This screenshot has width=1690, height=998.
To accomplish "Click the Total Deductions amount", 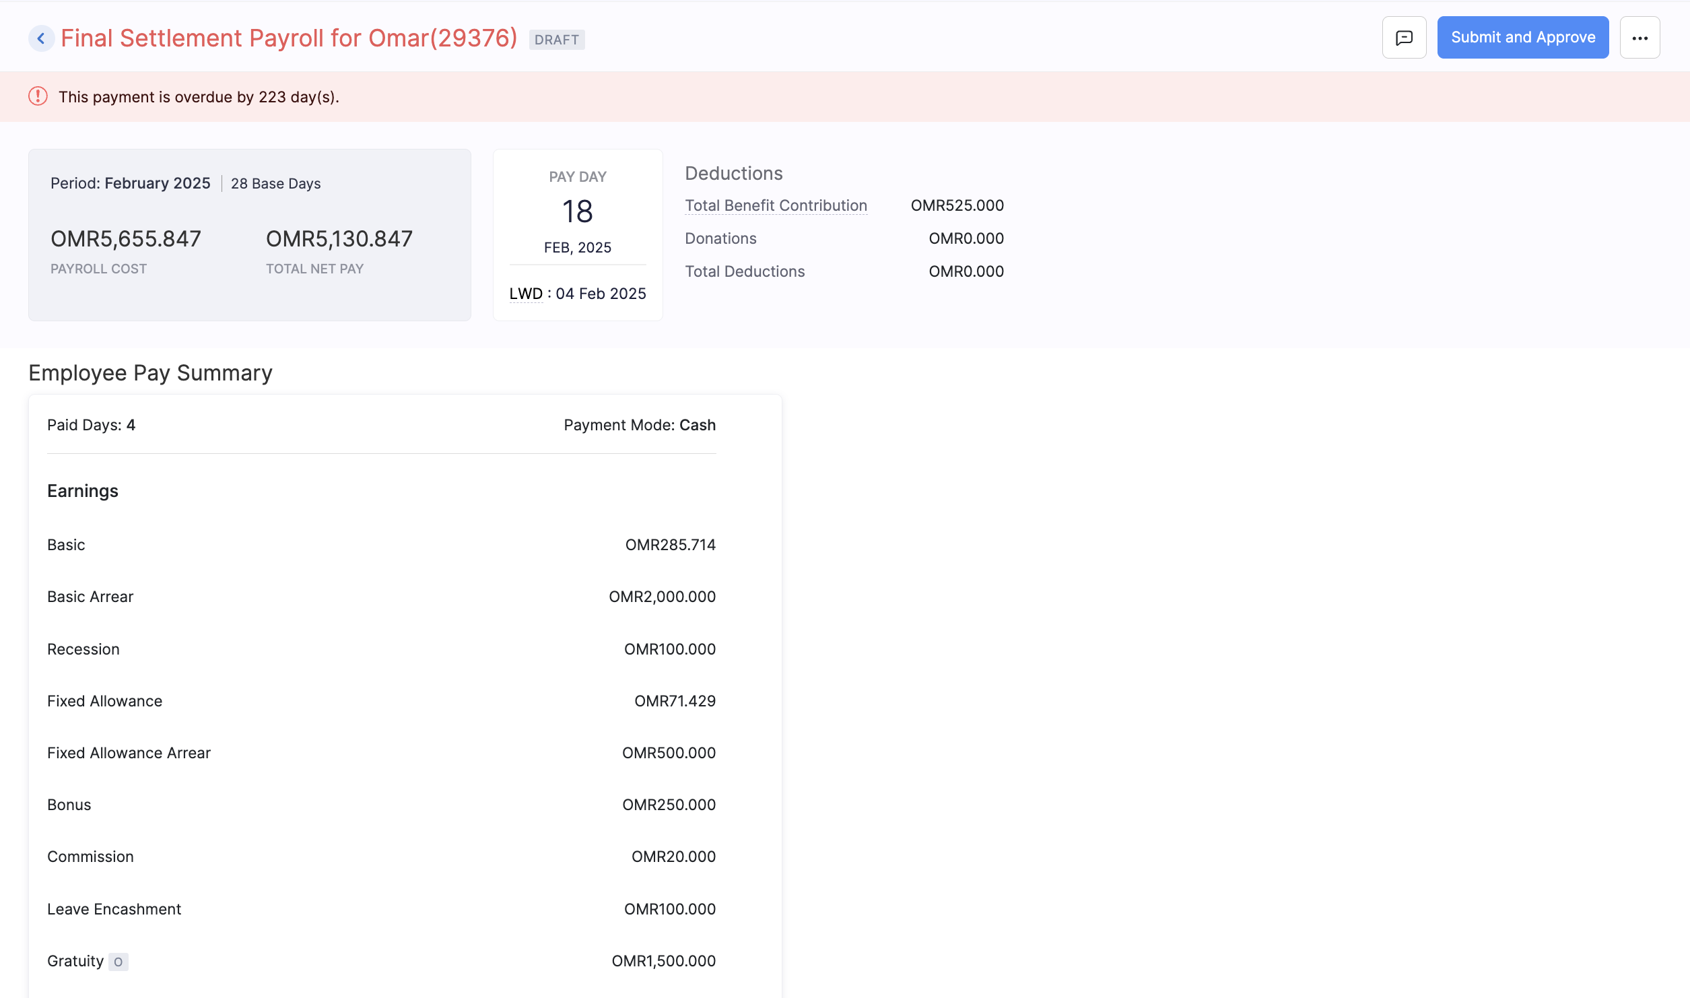I will pyautogui.click(x=966, y=271).
